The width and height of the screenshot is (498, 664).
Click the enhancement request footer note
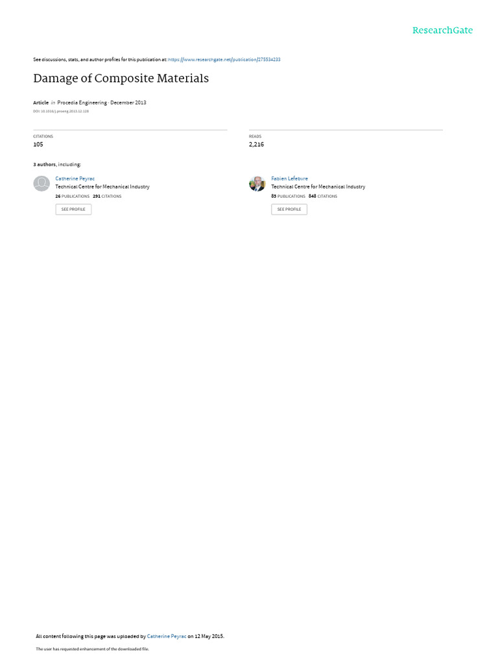click(92, 648)
